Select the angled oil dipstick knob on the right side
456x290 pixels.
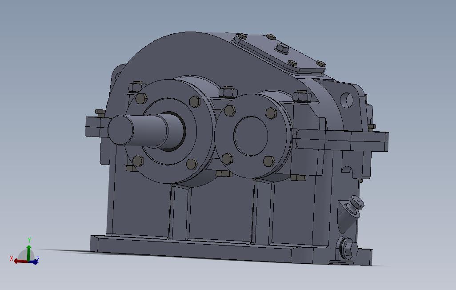[x=357, y=201]
